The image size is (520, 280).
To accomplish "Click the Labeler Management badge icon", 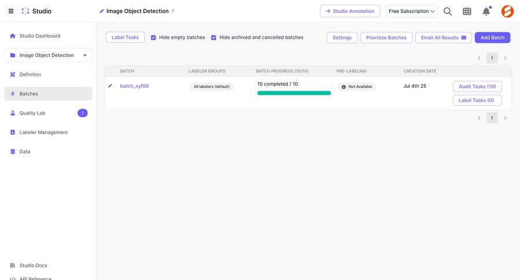I will coord(13,132).
